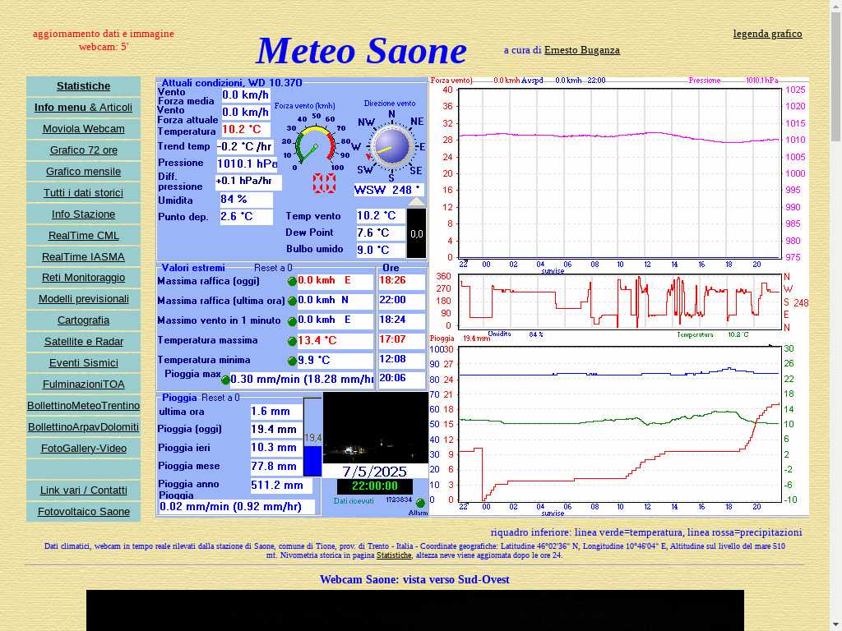Click the pressure and wind graph
This screenshot has width=842, height=631.
[619, 173]
